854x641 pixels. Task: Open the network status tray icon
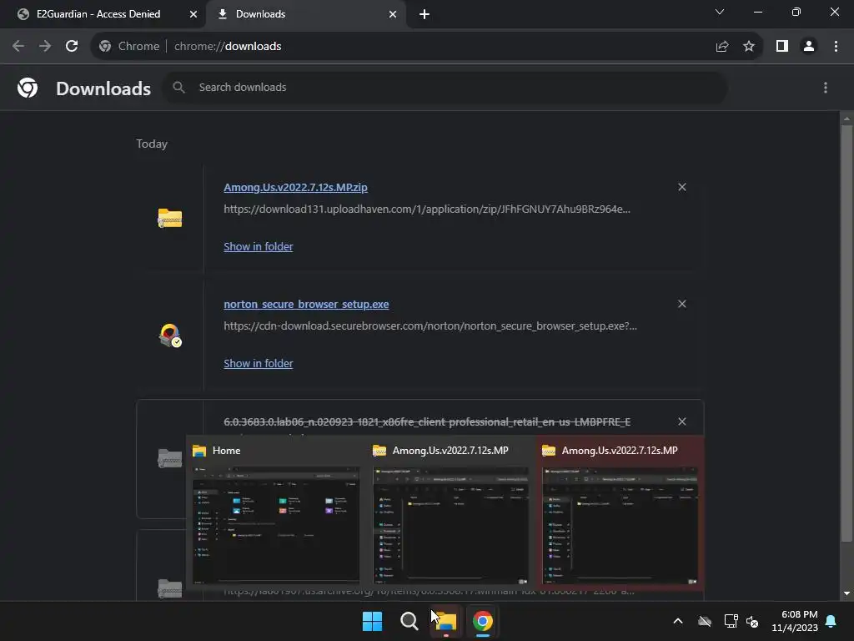click(731, 621)
